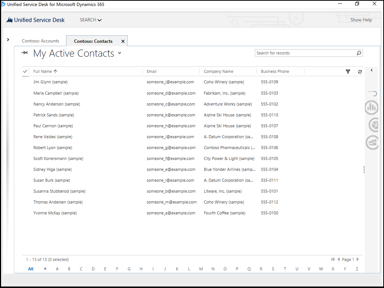Open the pie chart pane icon
The width and height of the screenshot is (384, 288).
tap(375, 125)
